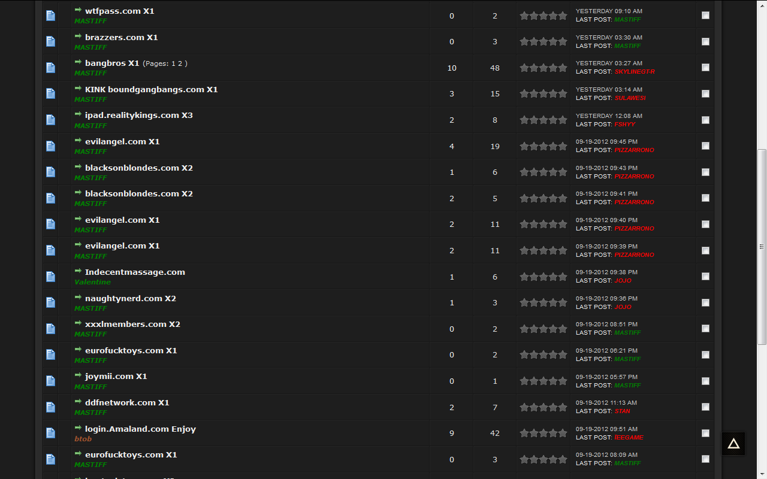The width and height of the screenshot is (767, 479).
Task: Select the checkbox in the Indecentmassage.com row
Action: [705, 276]
